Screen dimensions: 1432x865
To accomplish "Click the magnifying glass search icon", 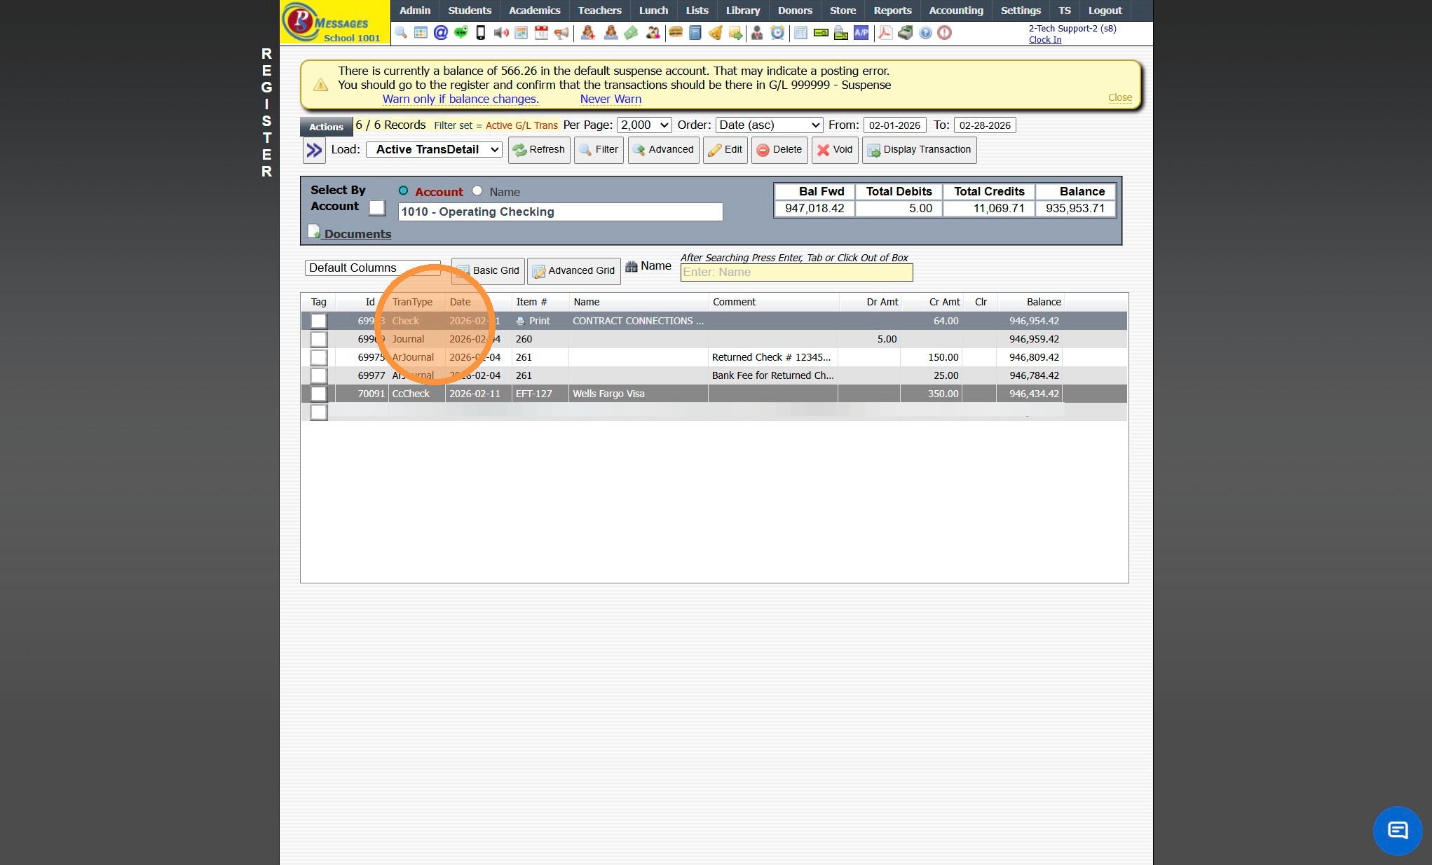I will tap(401, 33).
